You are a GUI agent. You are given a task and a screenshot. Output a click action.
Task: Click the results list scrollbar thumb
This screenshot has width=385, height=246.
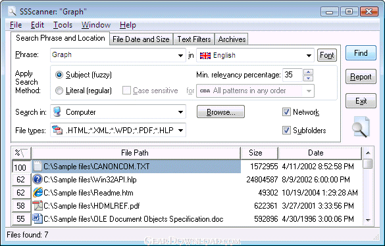[x=368, y=164]
